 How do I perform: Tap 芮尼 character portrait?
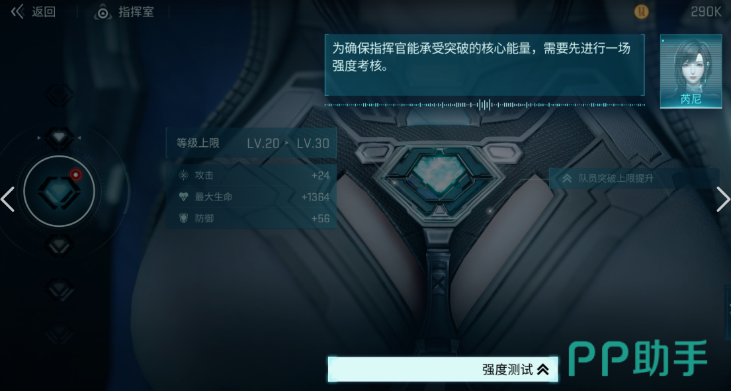(691, 71)
